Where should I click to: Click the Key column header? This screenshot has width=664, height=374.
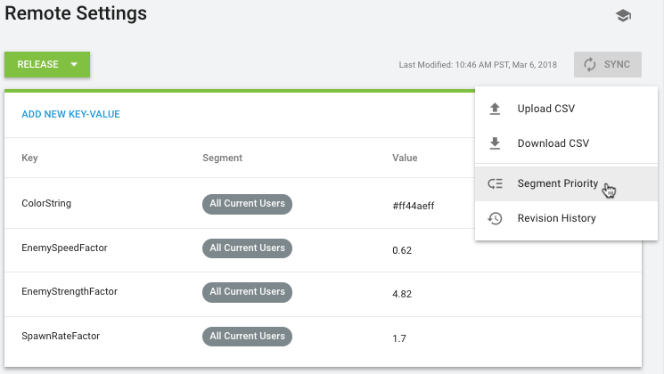[29, 158]
